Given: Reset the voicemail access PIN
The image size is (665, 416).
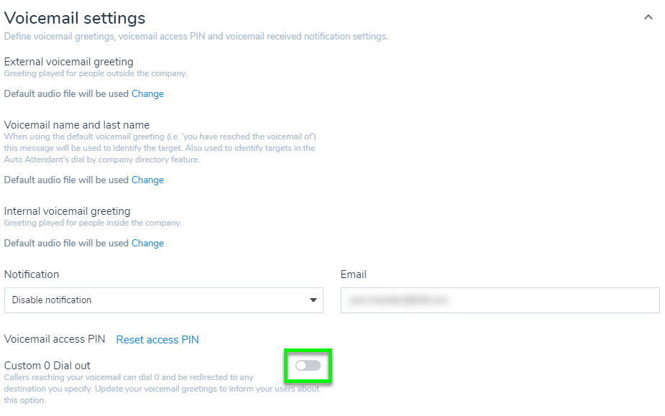Looking at the screenshot, I should tap(157, 340).
